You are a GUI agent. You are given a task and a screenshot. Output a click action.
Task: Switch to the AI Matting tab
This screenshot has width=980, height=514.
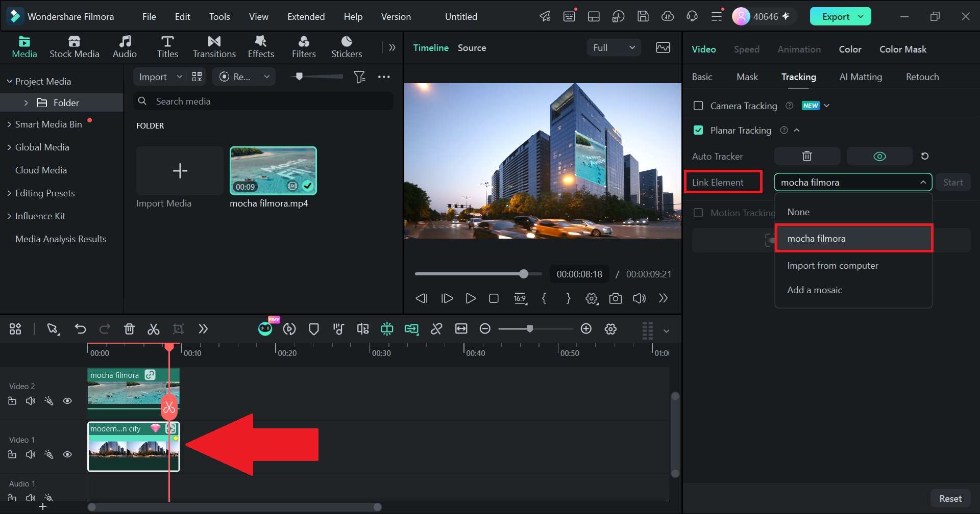click(861, 77)
